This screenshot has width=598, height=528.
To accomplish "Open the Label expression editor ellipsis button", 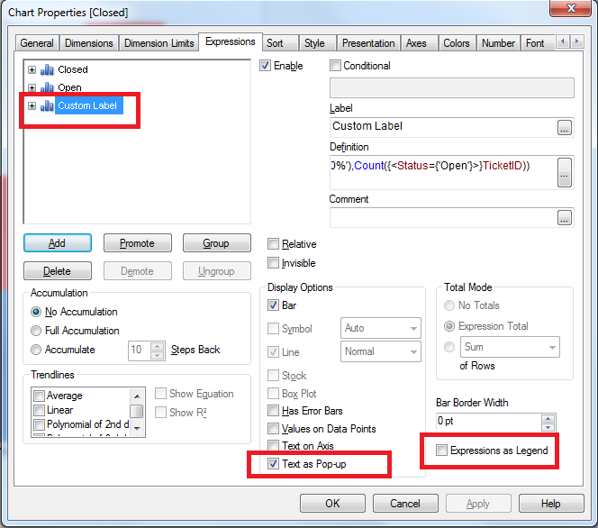I will [x=565, y=127].
